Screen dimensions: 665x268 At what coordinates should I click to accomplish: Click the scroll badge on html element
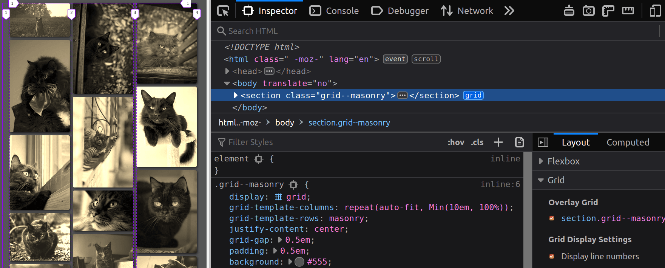(x=426, y=59)
